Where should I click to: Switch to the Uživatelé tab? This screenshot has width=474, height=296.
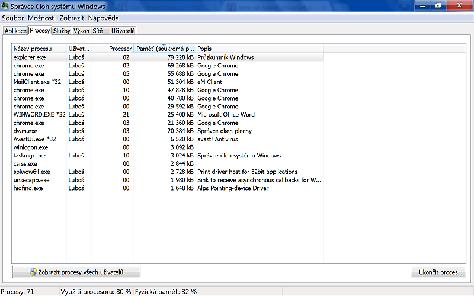[123, 31]
